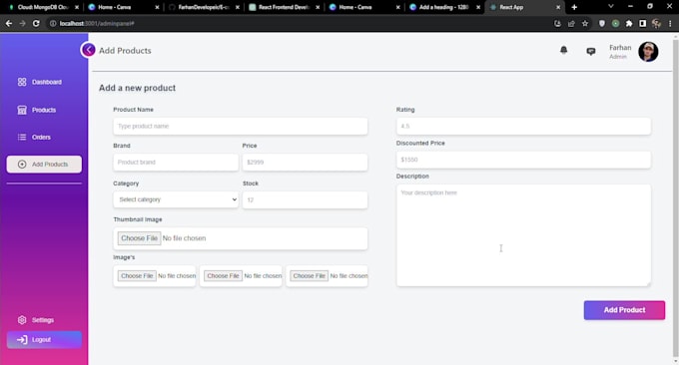The height and width of the screenshot is (365, 679).
Task: Click the 'Add a new product' heading
Action: (x=137, y=88)
